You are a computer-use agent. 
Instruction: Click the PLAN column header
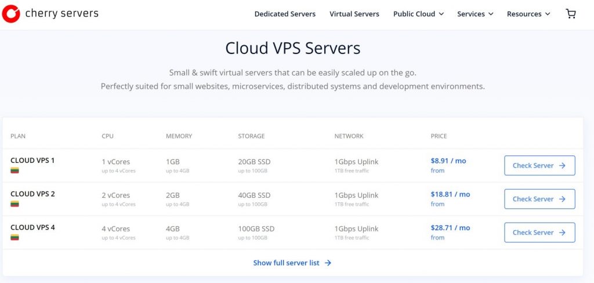(18, 136)
